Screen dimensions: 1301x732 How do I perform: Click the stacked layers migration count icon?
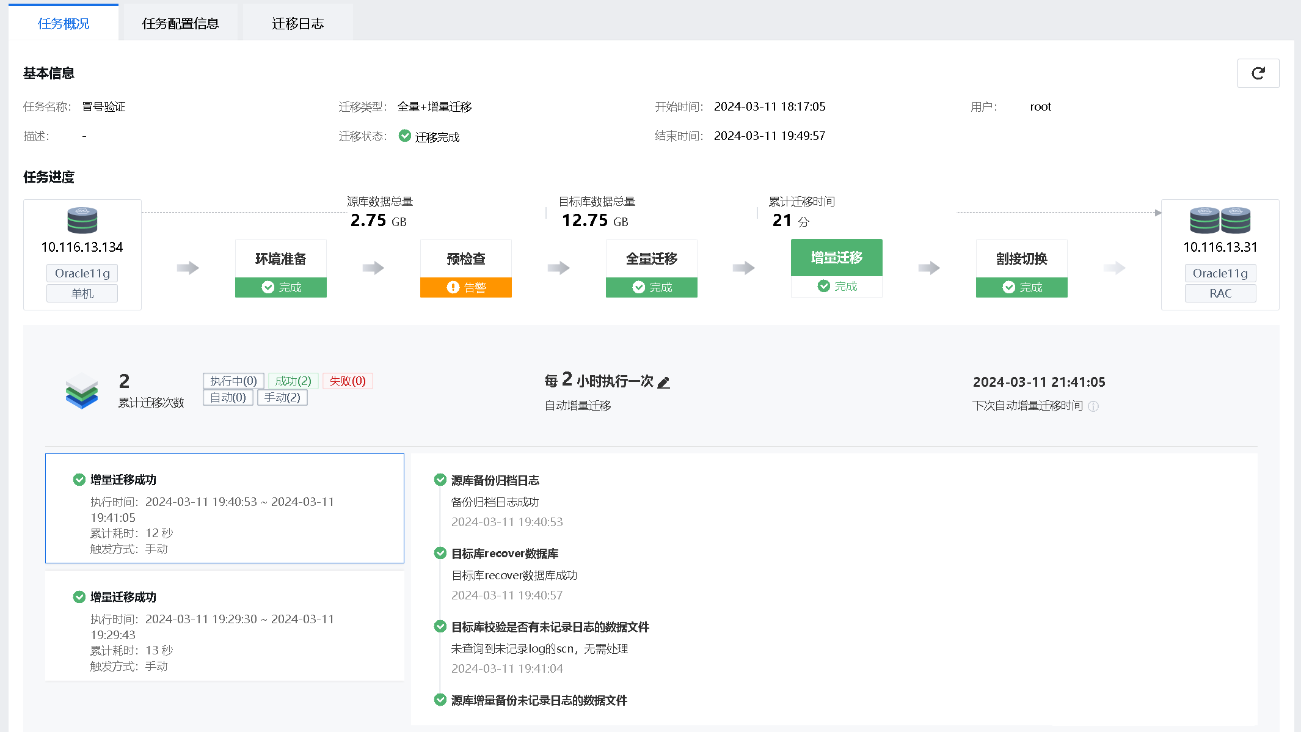[x=81, y=391]
